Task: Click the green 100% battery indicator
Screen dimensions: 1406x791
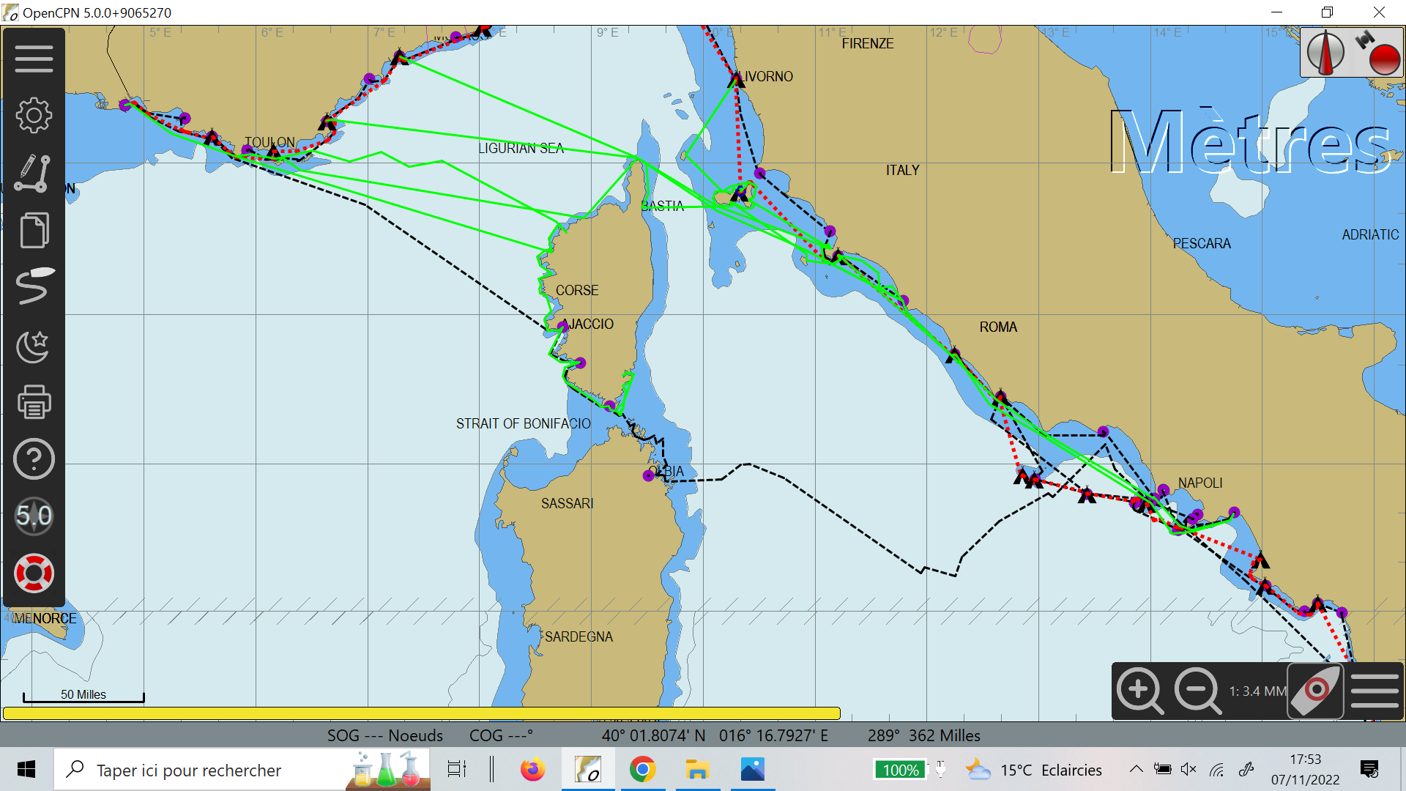Action: [900, 770]
